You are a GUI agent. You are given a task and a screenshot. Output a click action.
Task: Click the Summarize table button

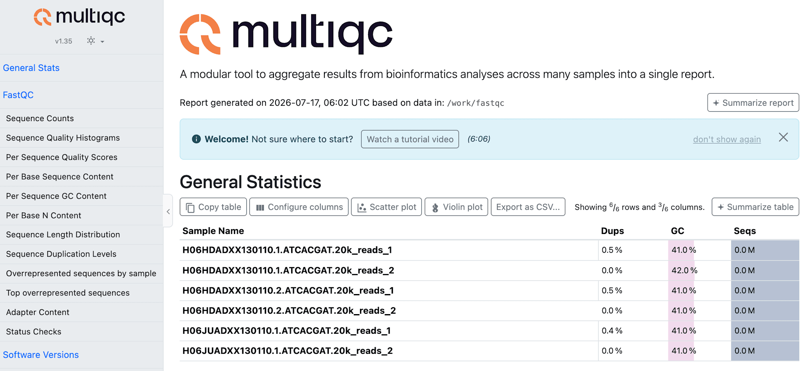pos(755,207)
